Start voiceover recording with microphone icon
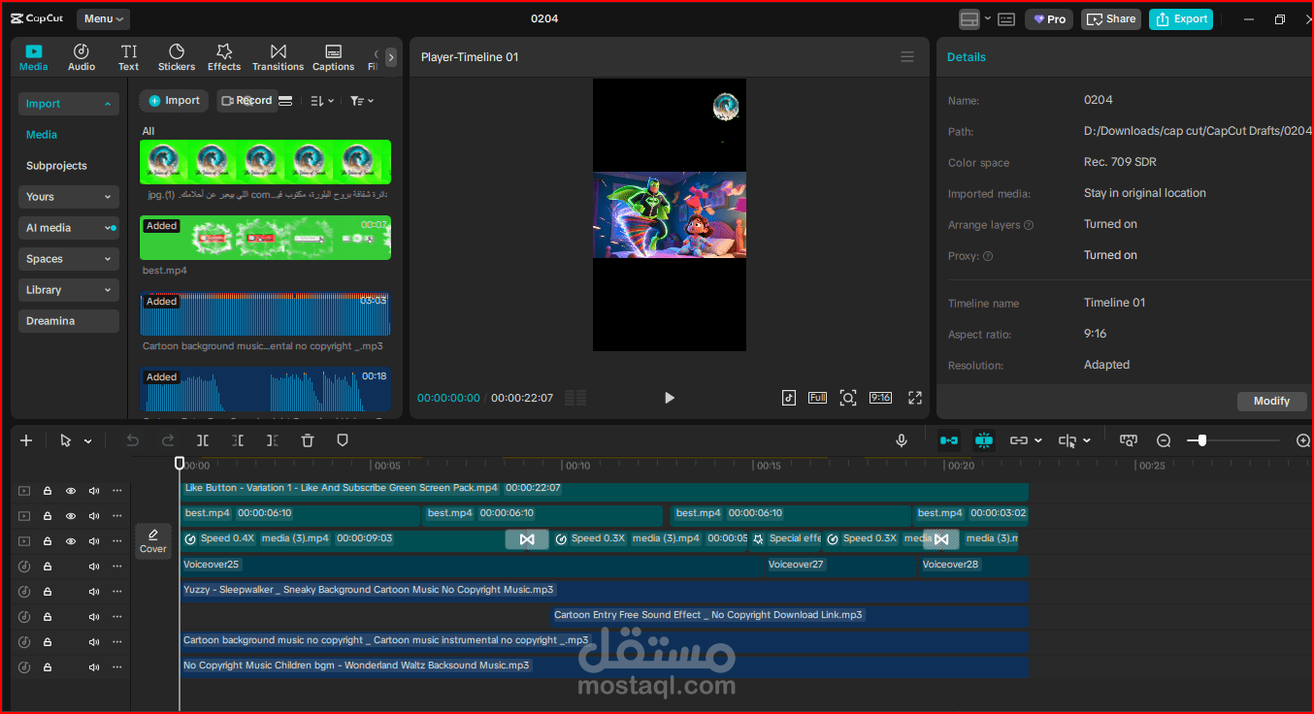1314x714 pixels. [902, 440]
